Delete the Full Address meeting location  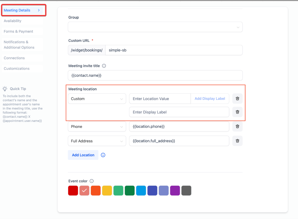pos(237,141)
